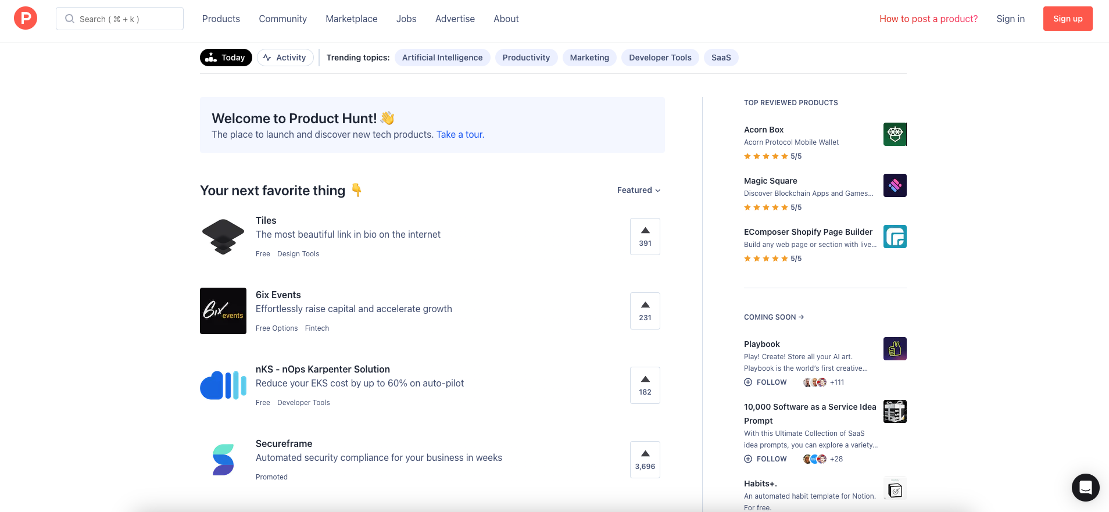
Task: Open the 6ix Events logo thumbnail
Action: [x=223, y=311]
